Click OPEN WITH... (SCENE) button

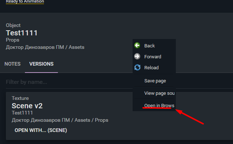(x=41, y=130)
